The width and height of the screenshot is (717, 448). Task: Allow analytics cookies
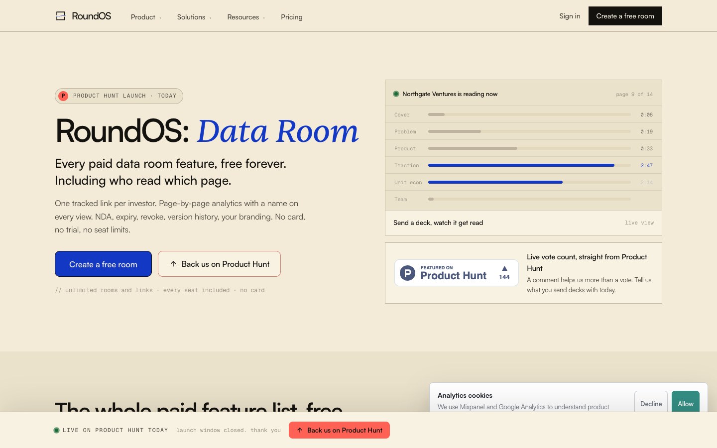pyautogui.click(x=686, y=402)
